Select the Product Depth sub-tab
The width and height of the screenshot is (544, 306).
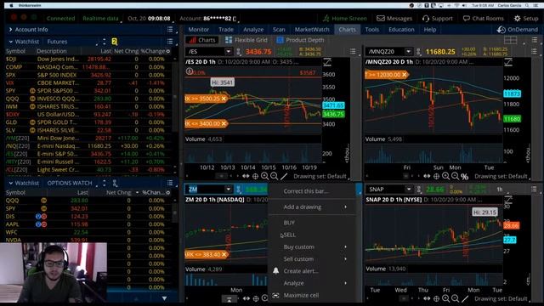coord(300,40)
